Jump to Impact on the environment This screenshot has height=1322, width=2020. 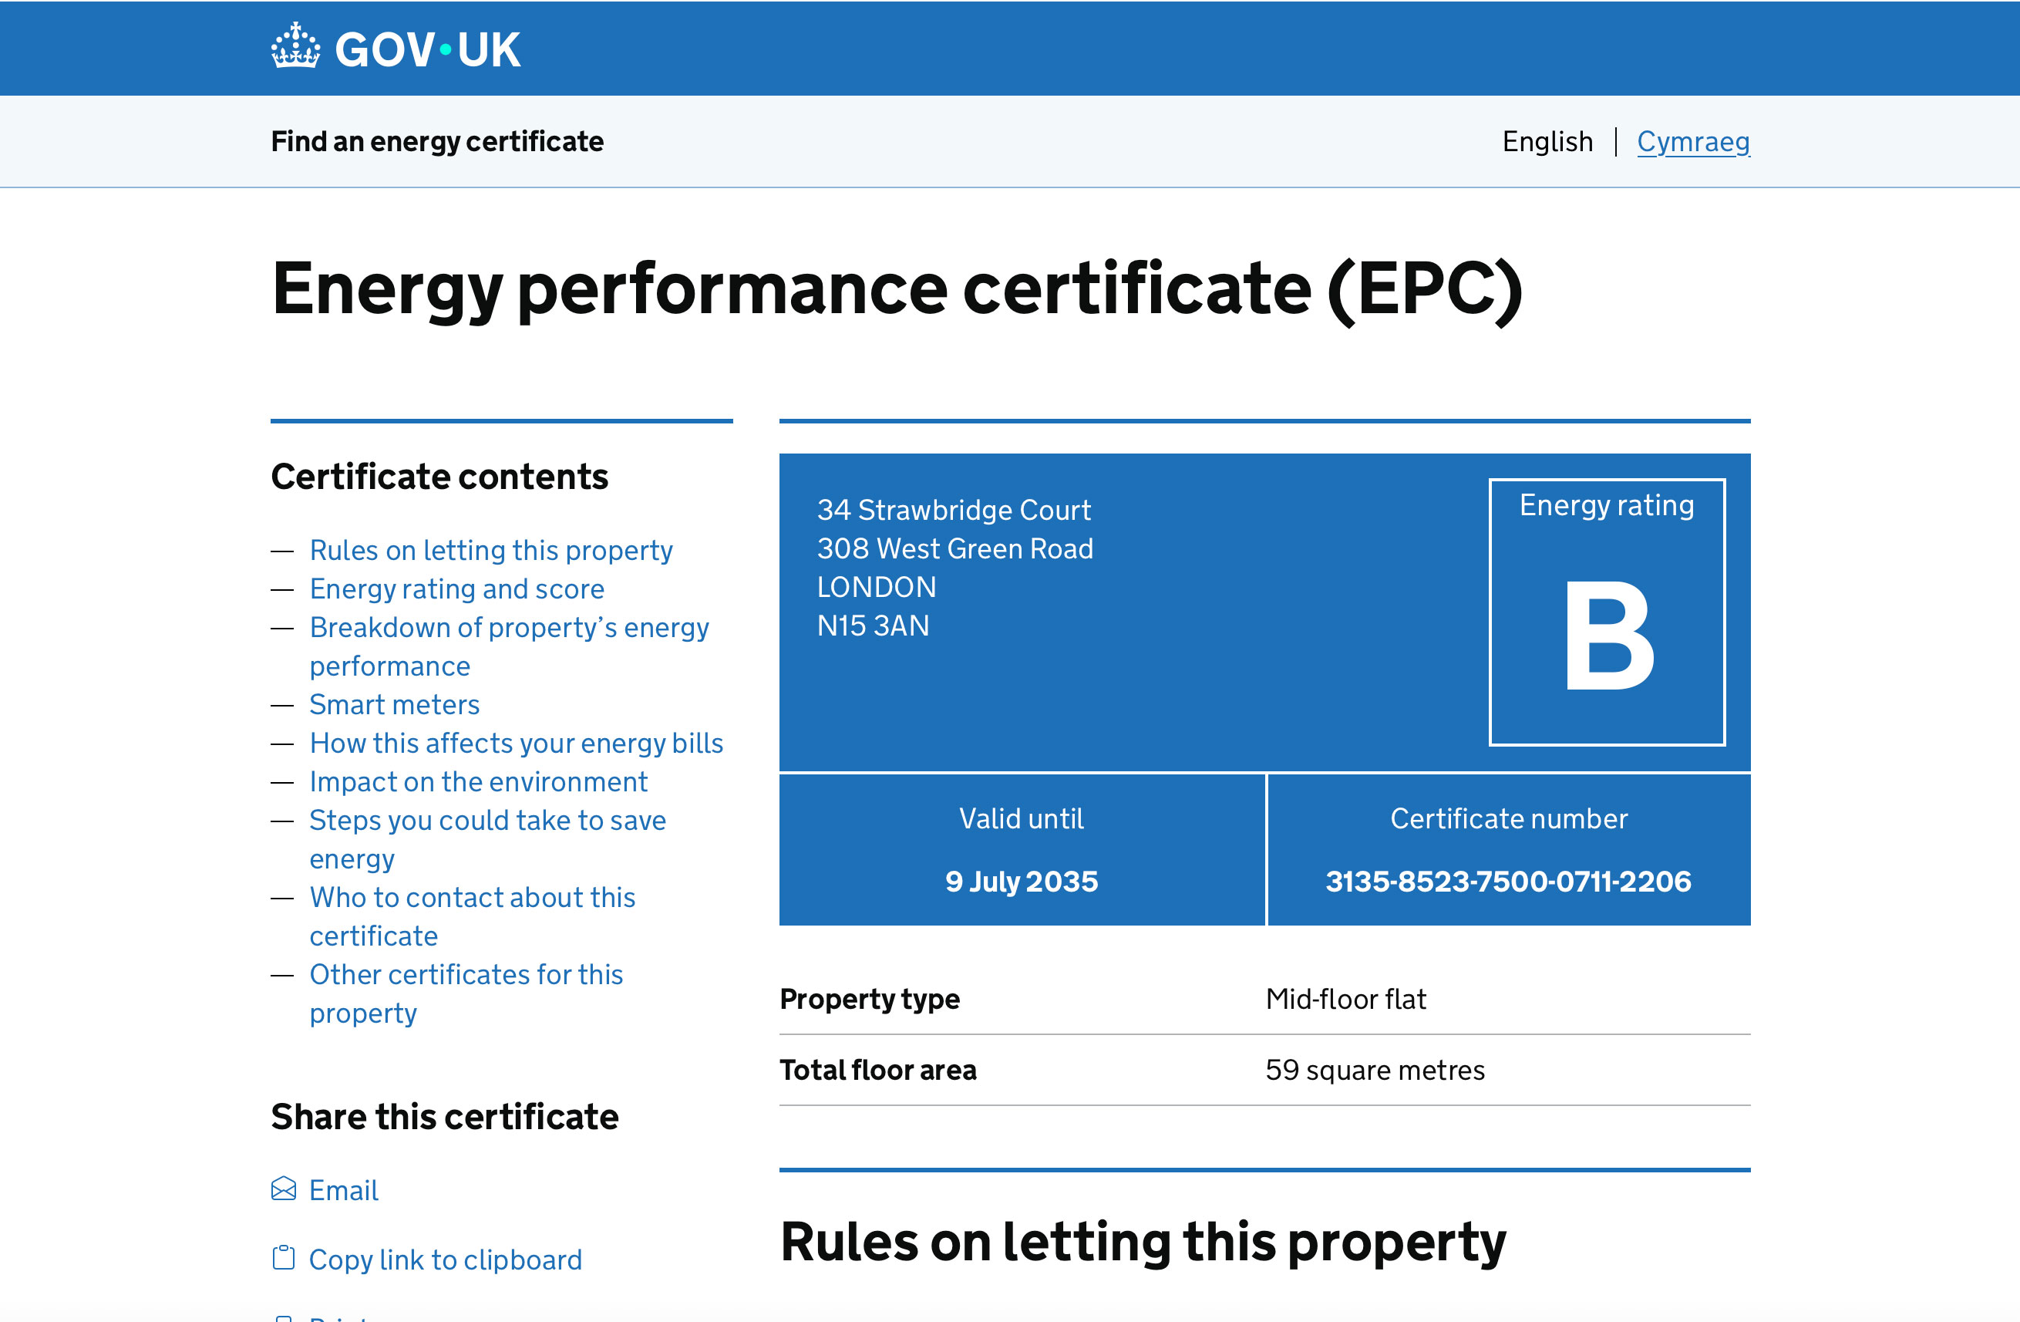[478, 781]
